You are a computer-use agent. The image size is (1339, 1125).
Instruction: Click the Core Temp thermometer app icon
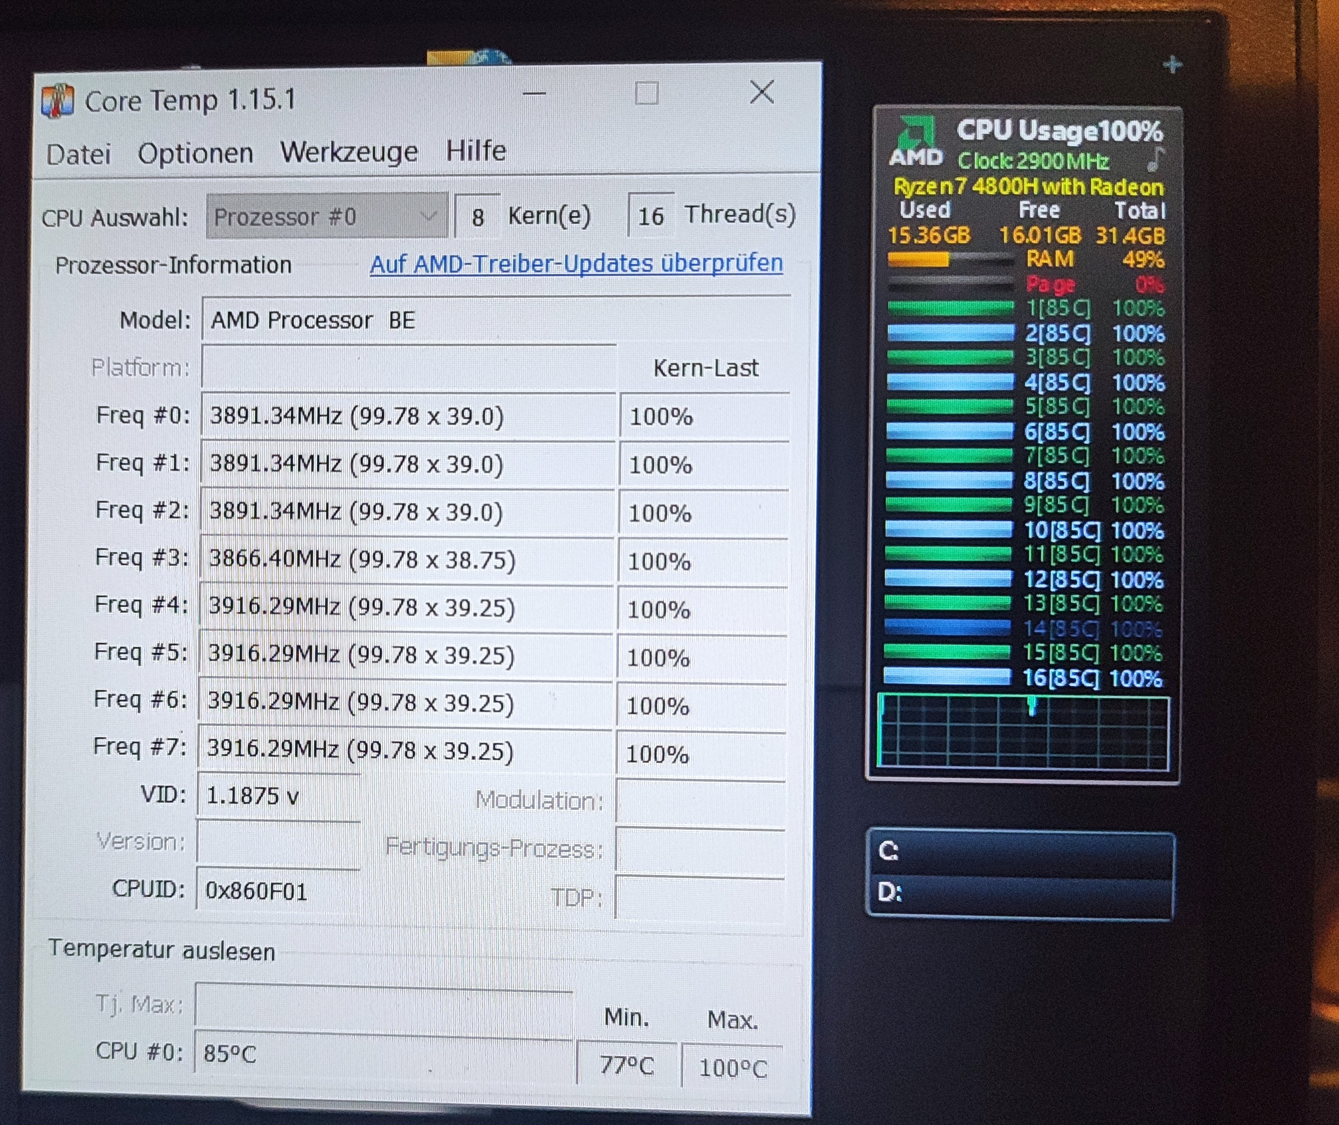(x=57, y=101)
